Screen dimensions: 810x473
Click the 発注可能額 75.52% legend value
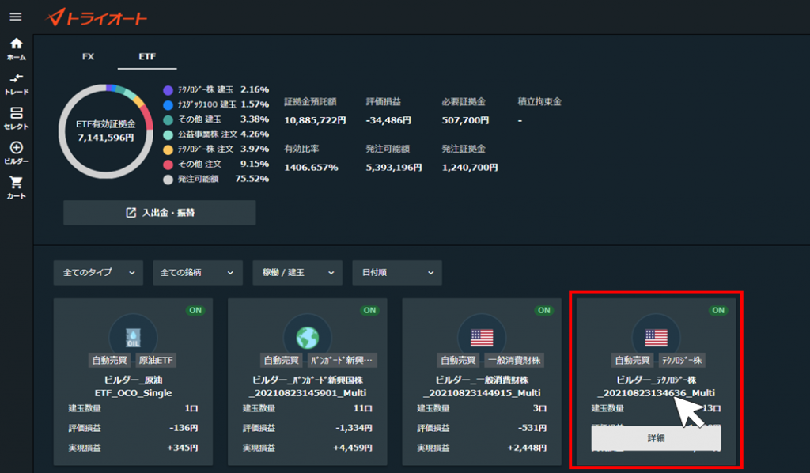pos(252,180)
